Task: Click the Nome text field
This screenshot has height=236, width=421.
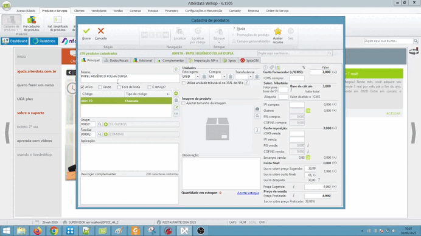Action: (130, 78)
